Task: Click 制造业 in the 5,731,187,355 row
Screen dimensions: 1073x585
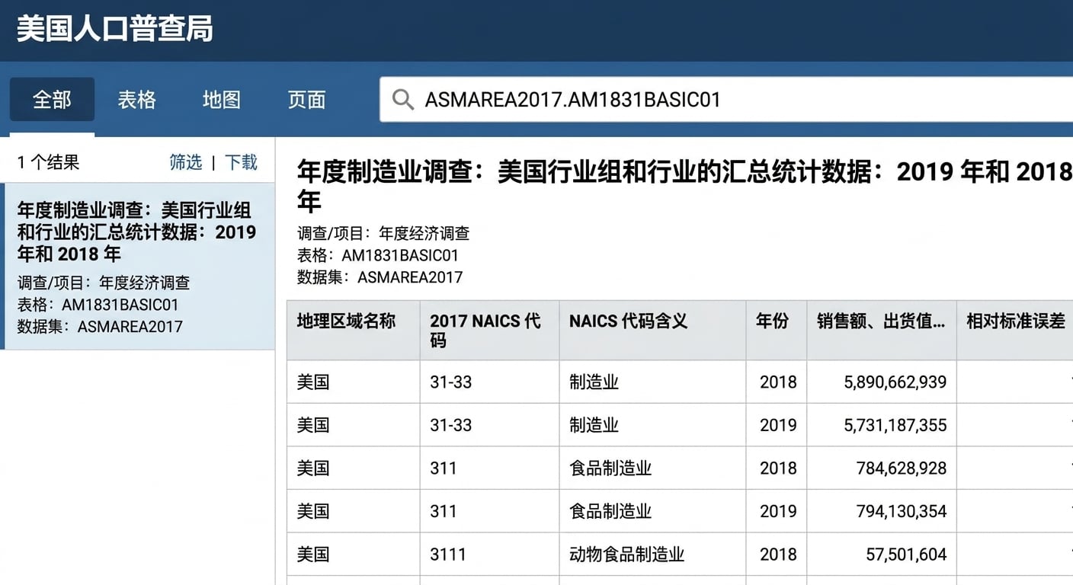Action: 594,425
